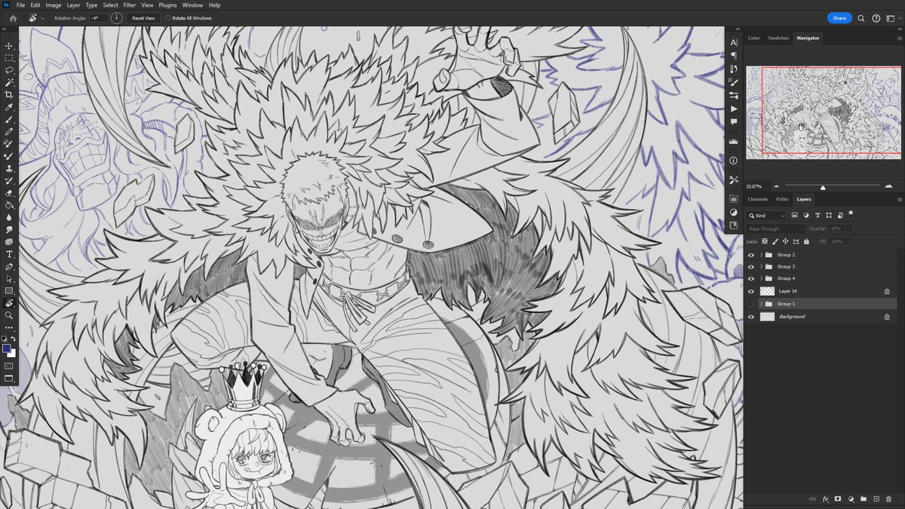The image size is (905, 509).
Task: Link layers chain icon
Action: point(812,499)
